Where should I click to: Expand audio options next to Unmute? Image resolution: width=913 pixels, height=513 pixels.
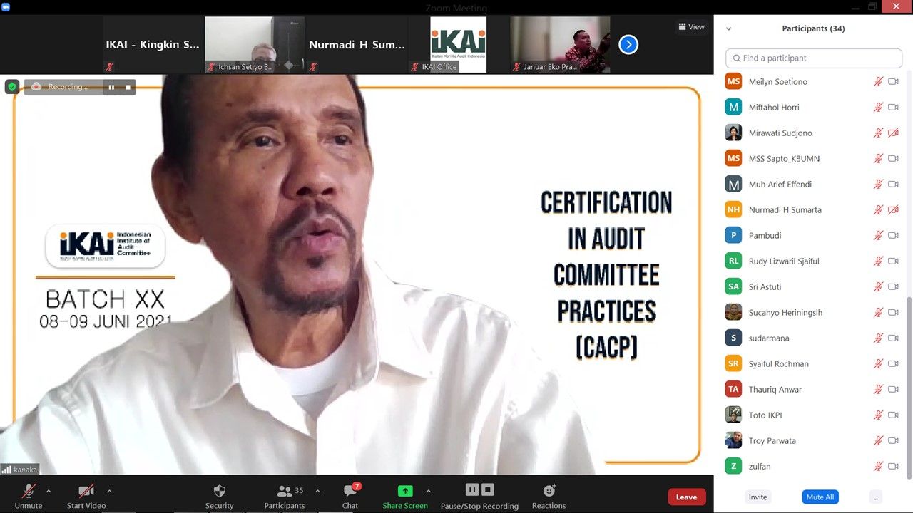49,491
